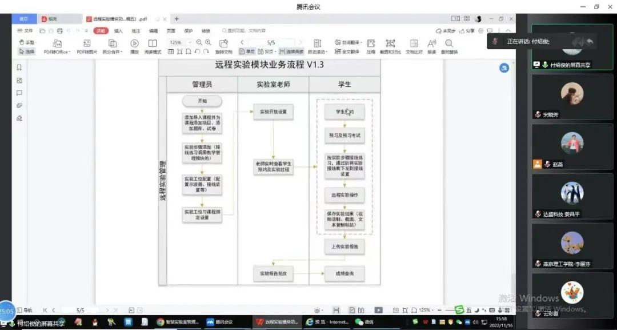Toggle the 选择 selection tool
The width and height of the screenshot is (617, 330).
(26, 51)
